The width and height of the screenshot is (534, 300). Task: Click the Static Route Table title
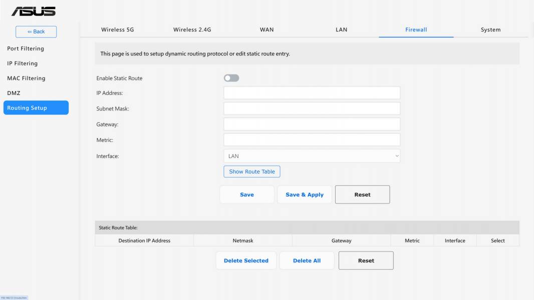click(x=118, y=227)
